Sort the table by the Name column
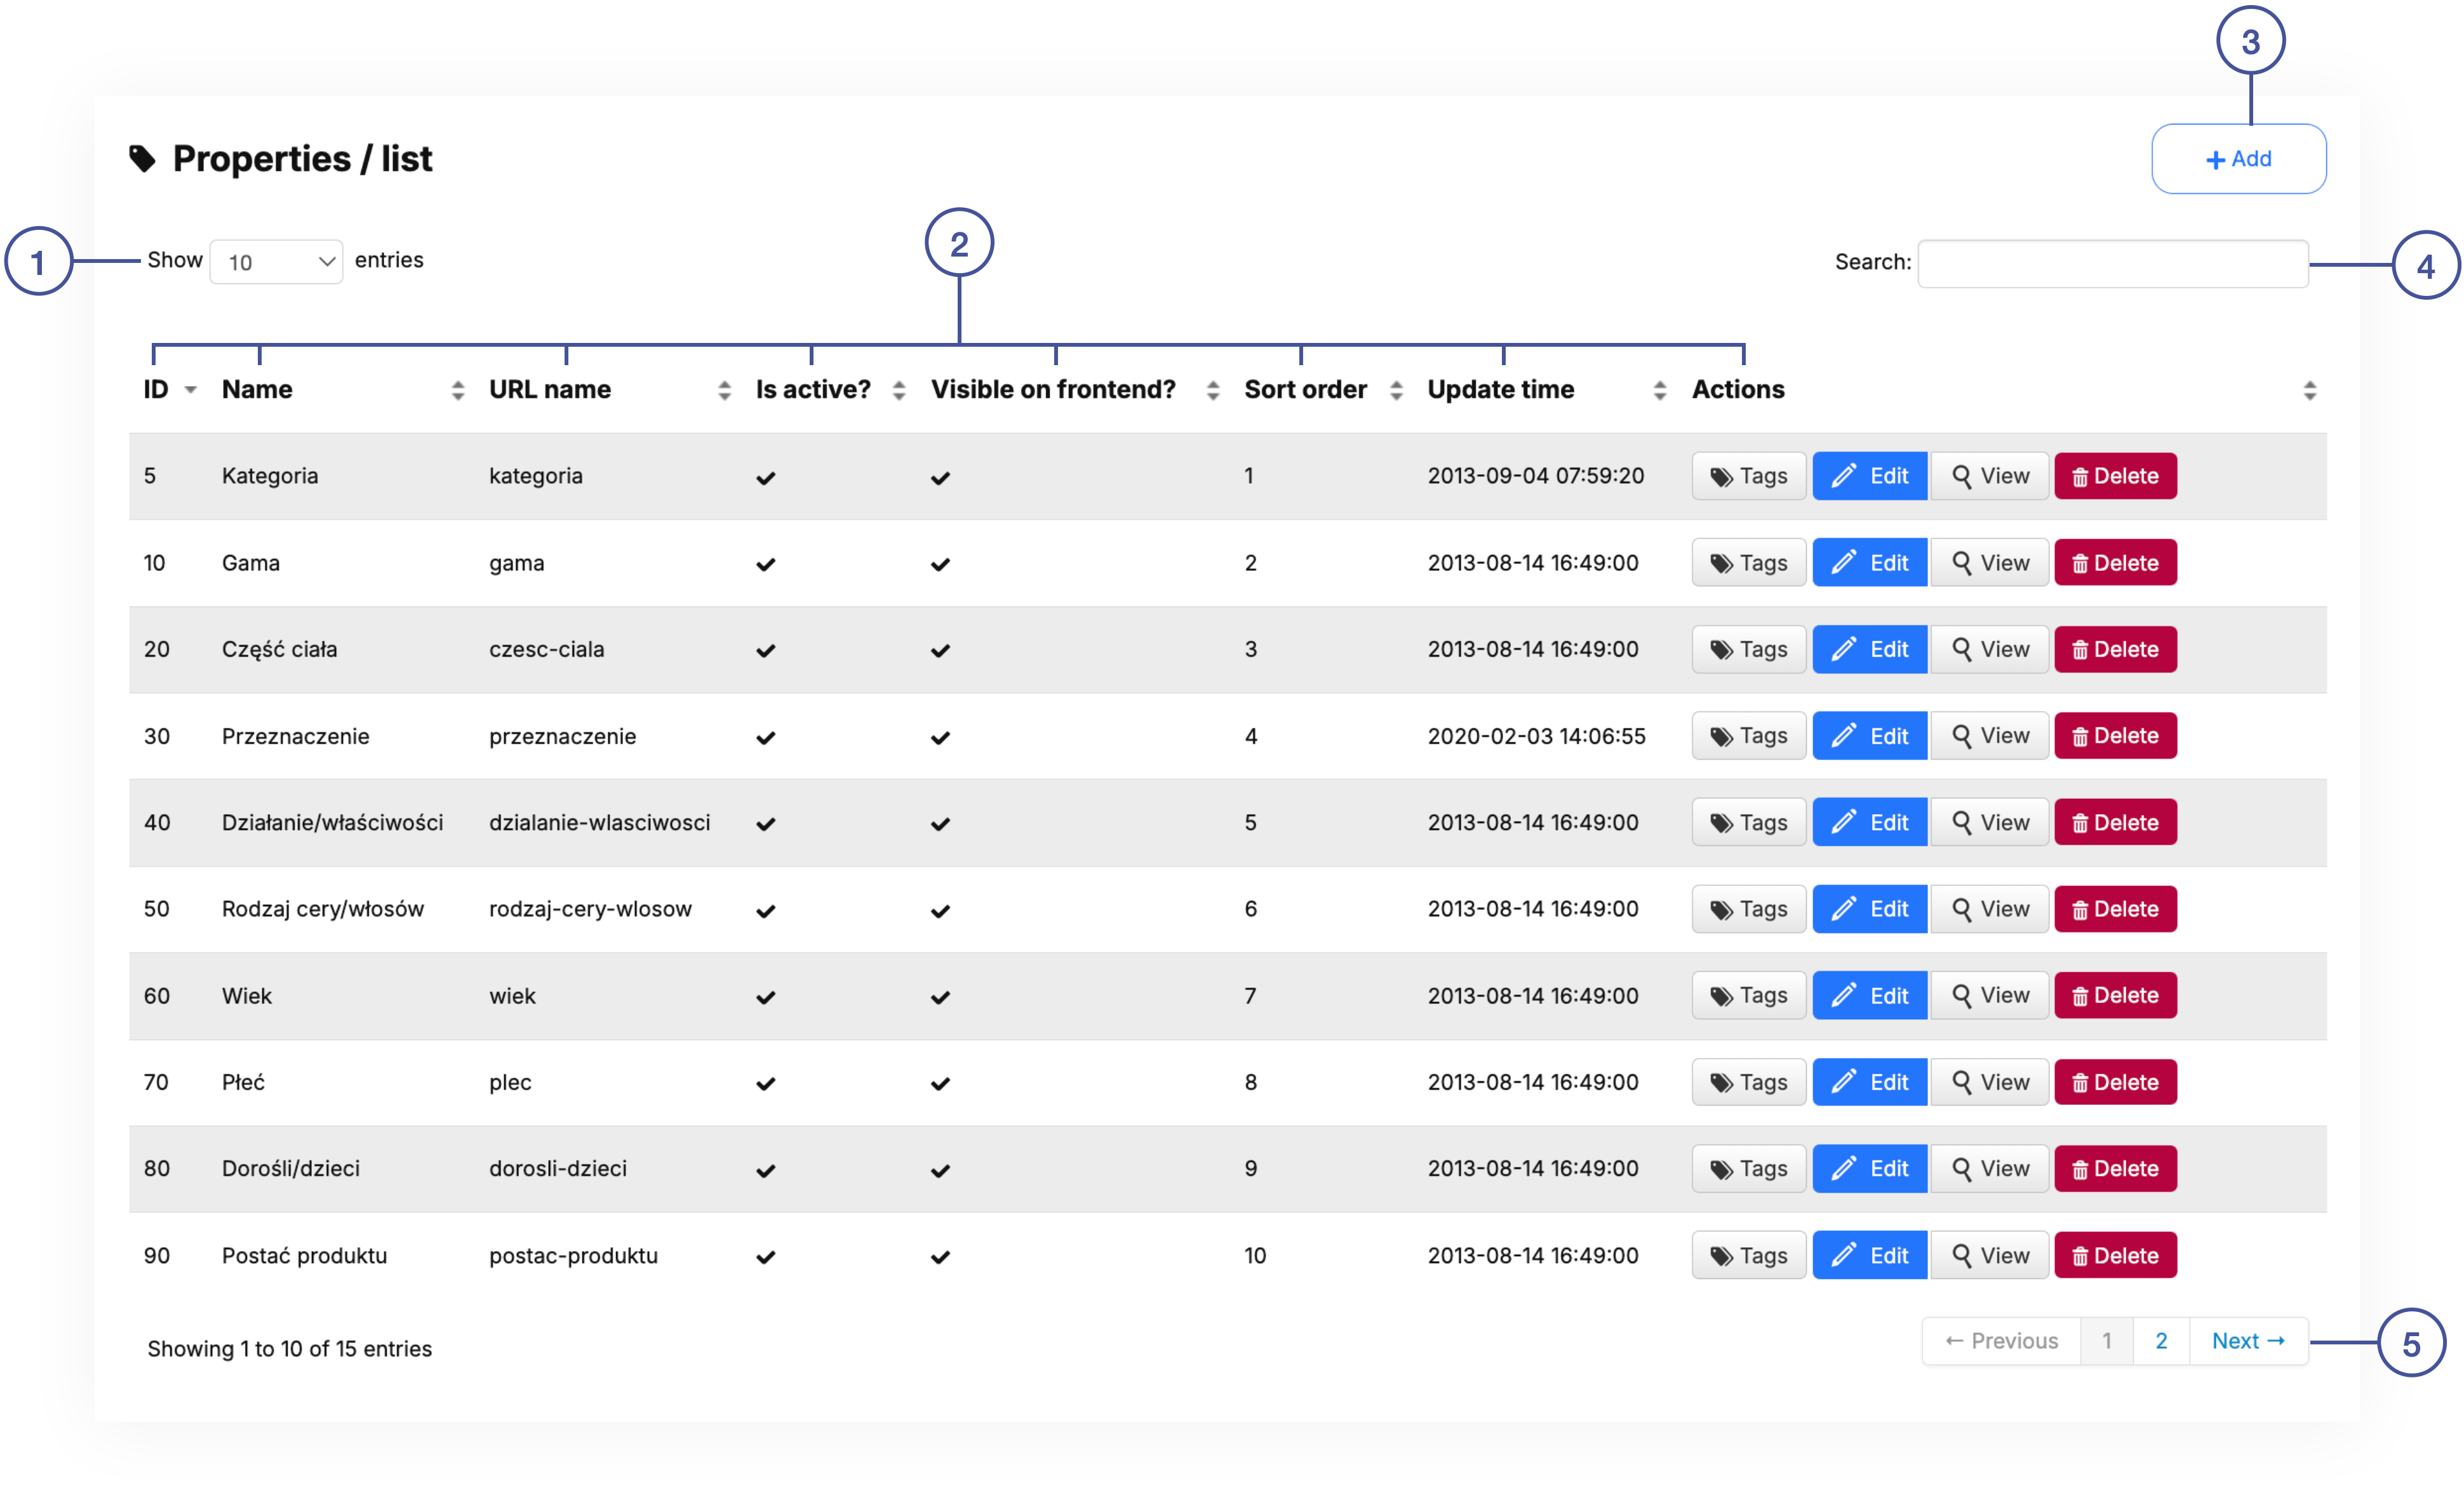 point(257,389)
